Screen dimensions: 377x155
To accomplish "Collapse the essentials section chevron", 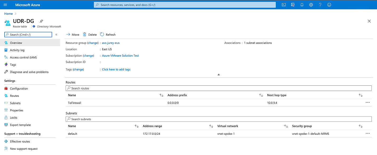I will pyautogui.click(x=219, y=75).
